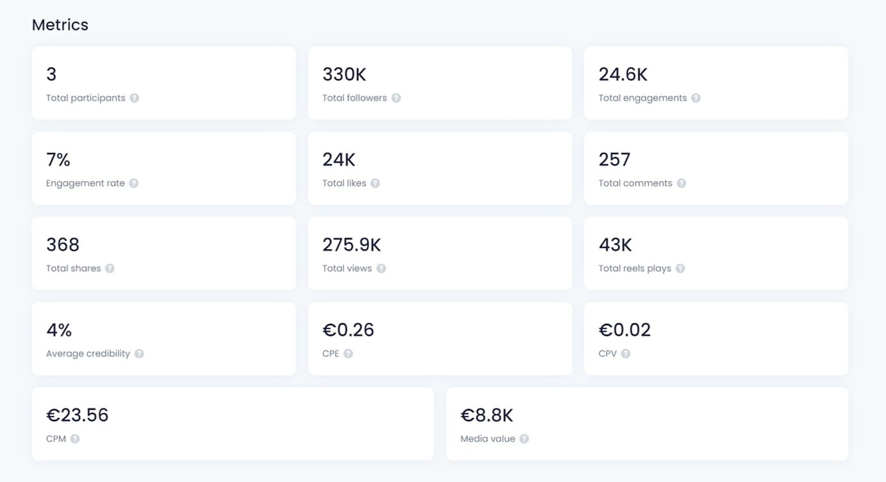Screen dimensions: 886x482
Task: Click the help icon next to Total participants
Action: [135, 98]
